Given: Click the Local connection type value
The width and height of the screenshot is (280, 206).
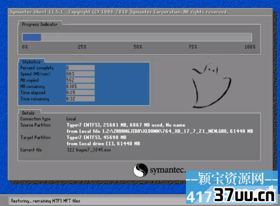Looking at the screenshot, I should (71, 119).
